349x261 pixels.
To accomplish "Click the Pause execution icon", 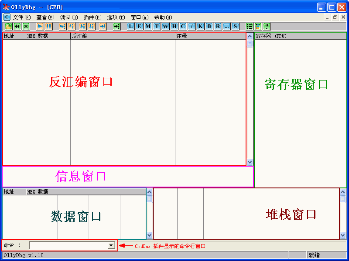I will click(49, 27).
